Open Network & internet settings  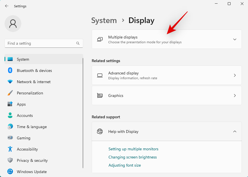click(34, 82)
